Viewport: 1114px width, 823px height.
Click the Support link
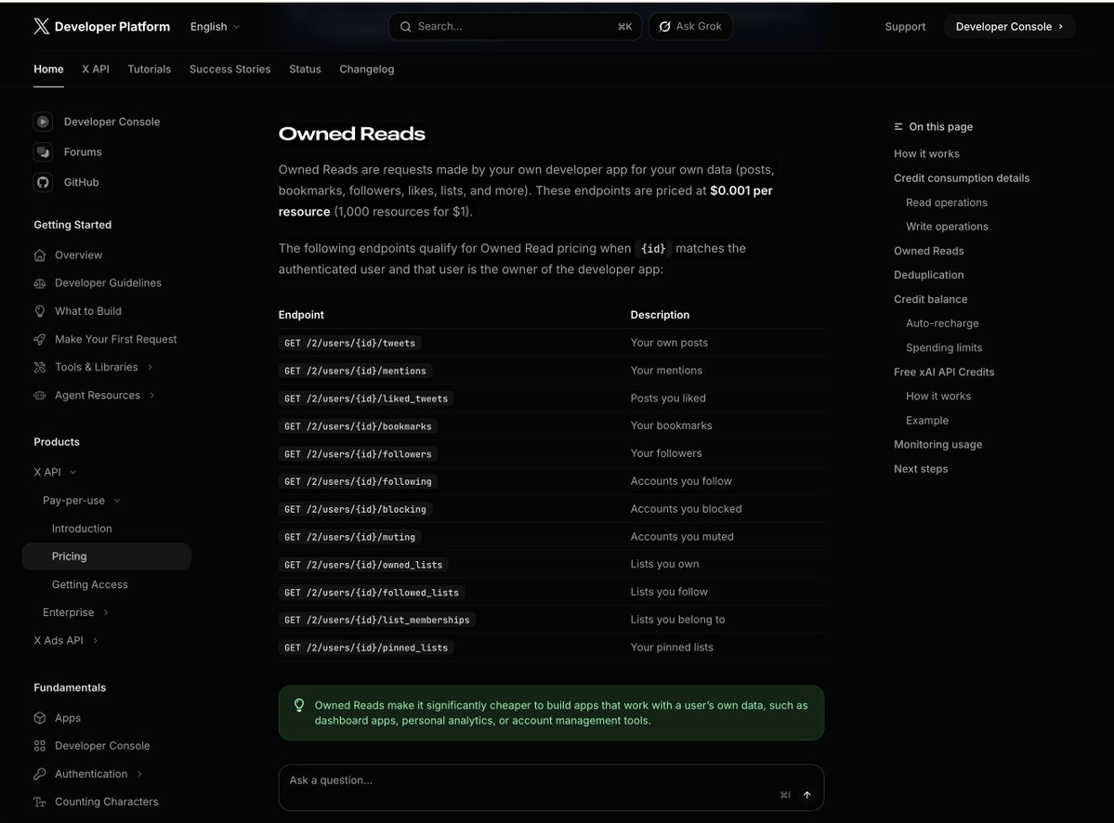(905, 26)
